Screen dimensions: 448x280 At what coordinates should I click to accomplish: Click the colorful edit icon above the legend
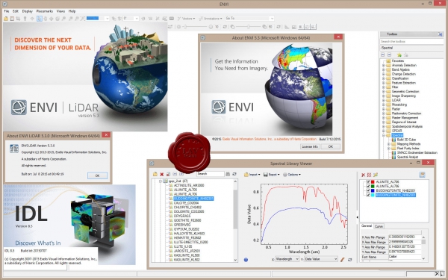coord(376,175)
